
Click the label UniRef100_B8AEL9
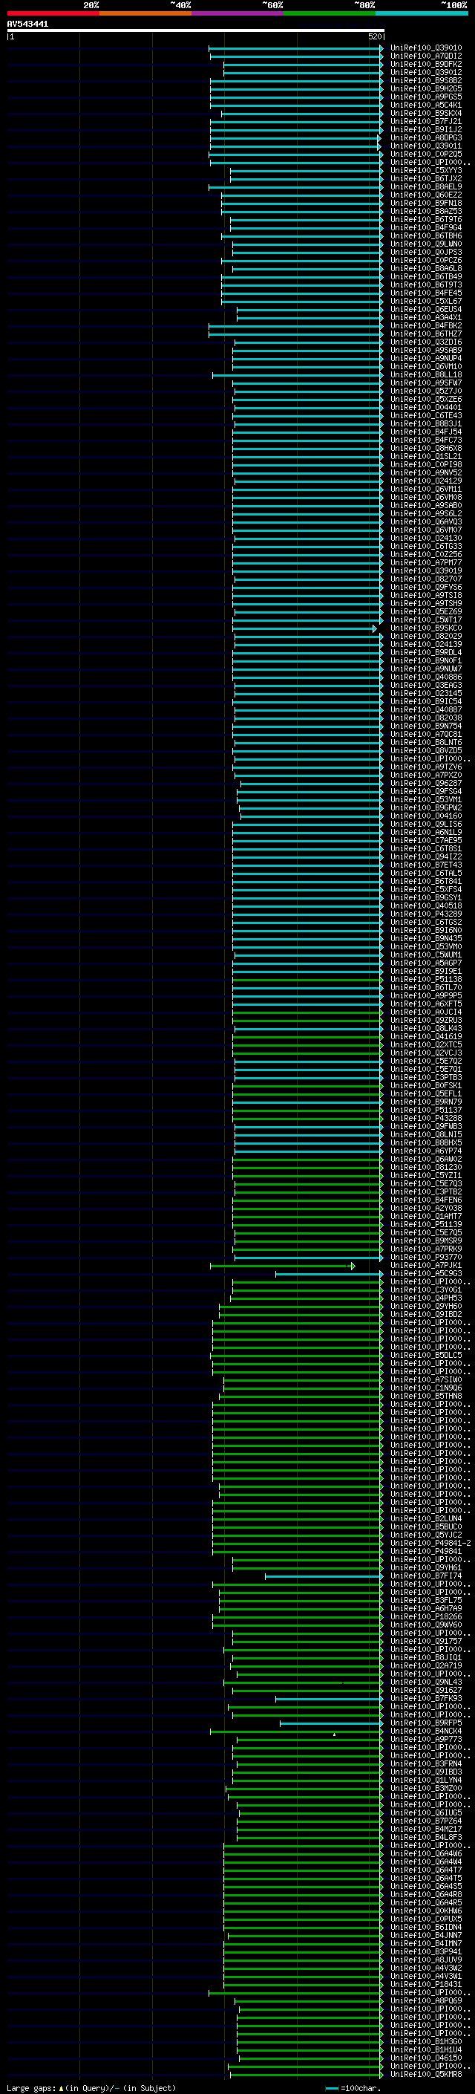[426, 187]
